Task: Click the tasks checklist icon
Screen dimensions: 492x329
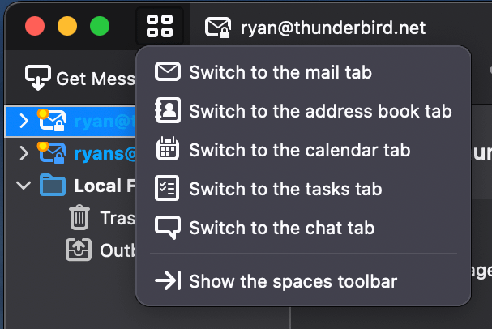Action: coord(167,188)
